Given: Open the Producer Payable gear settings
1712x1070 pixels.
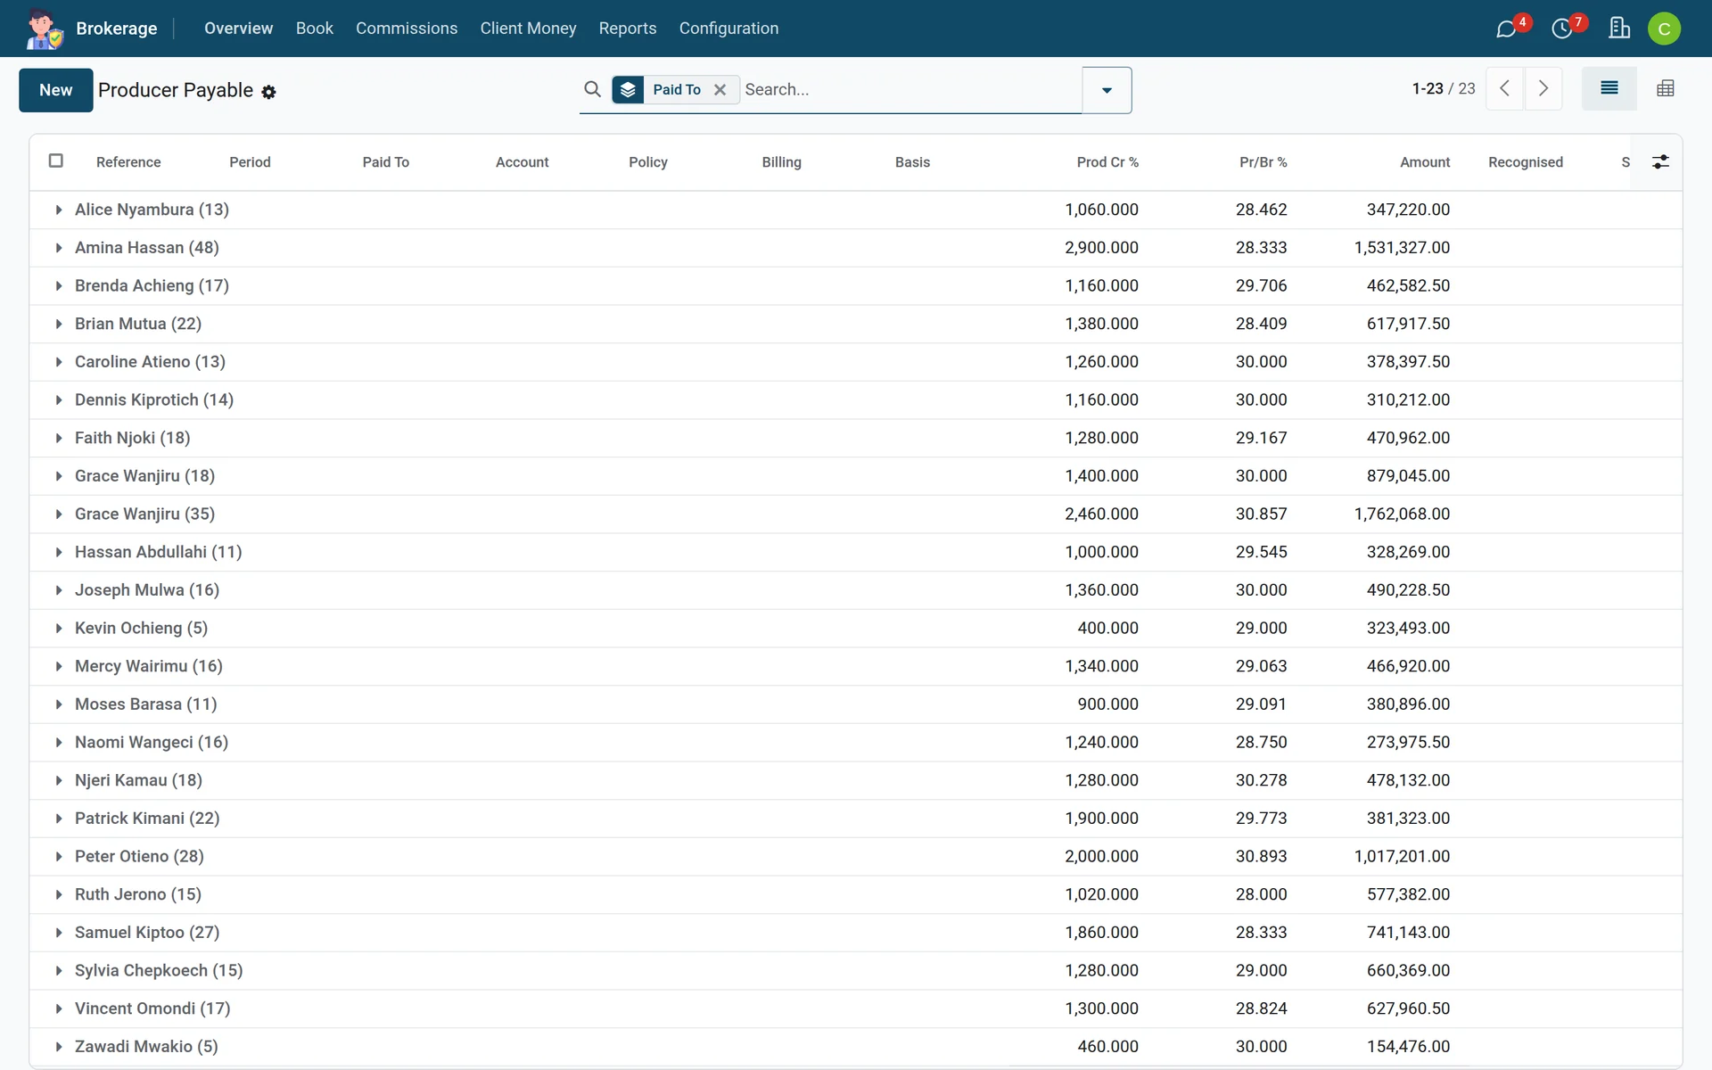Looking at the screenshot, I should (268, 92).
